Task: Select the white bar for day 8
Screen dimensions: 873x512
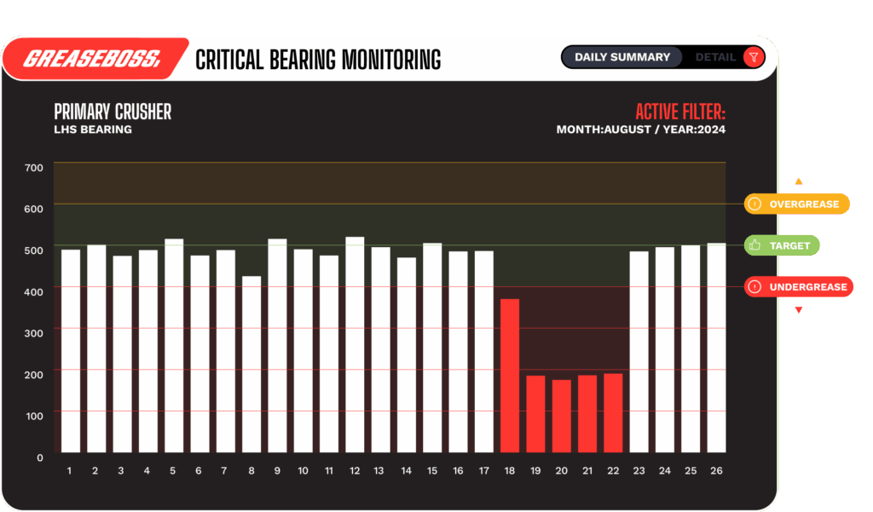Action: click(x=251, y=364)
